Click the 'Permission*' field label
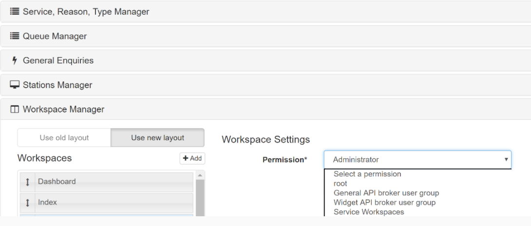Screen dimensions: 531x226 pos(285,160)
